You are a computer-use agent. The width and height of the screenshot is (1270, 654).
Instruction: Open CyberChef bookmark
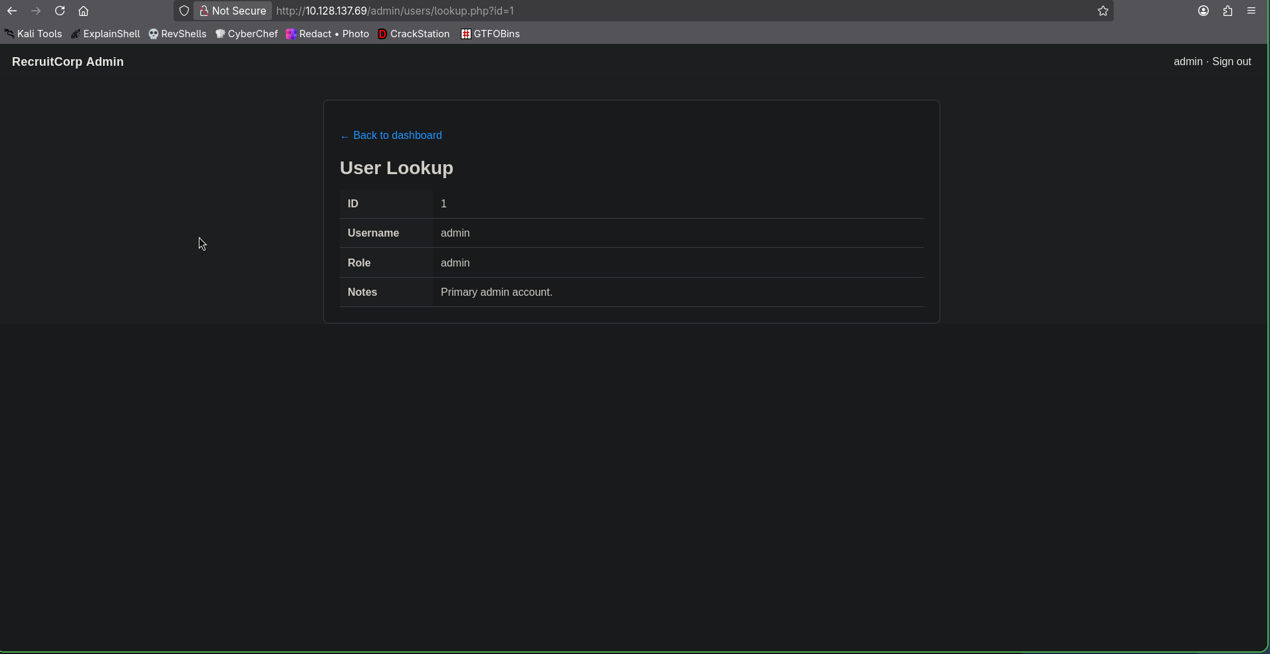(247, 34)
